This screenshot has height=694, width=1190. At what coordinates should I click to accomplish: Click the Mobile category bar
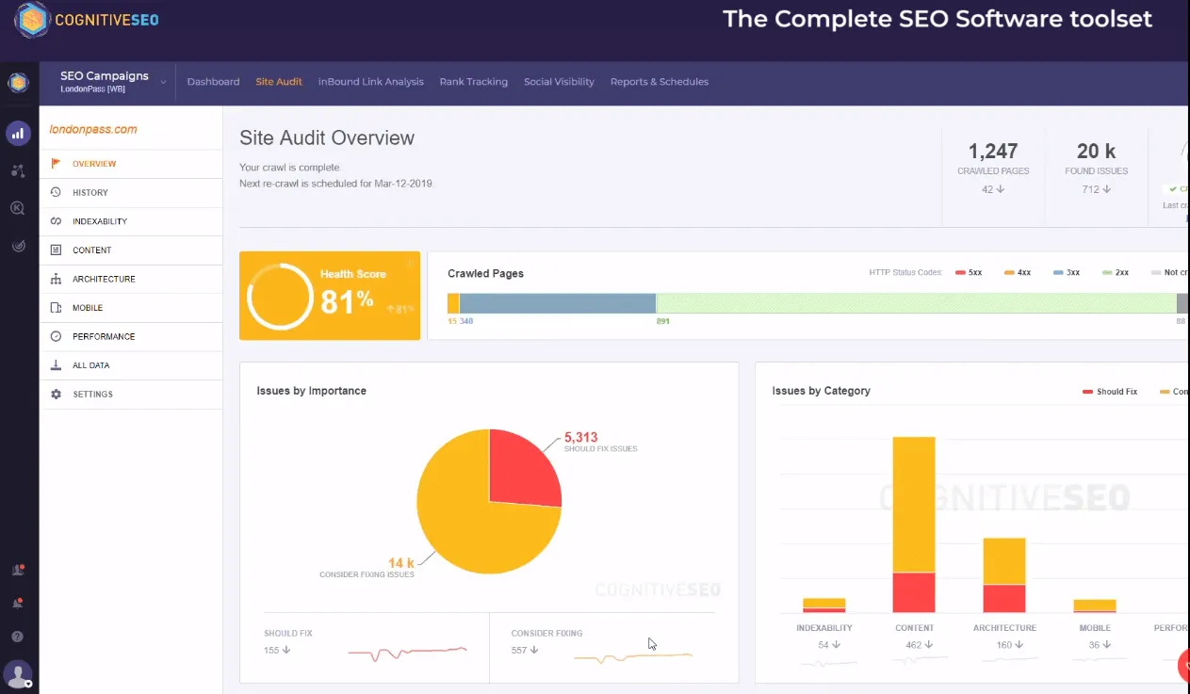click(1095, 606)
